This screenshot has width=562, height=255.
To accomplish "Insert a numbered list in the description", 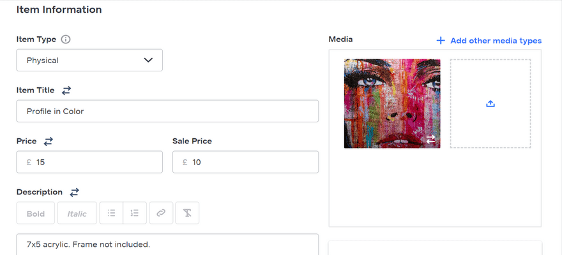I will click(x=135, y=214).
